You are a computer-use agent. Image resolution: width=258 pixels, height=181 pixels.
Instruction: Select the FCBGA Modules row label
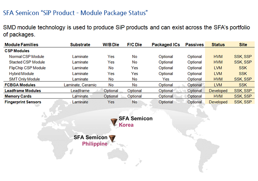point(20,85)
